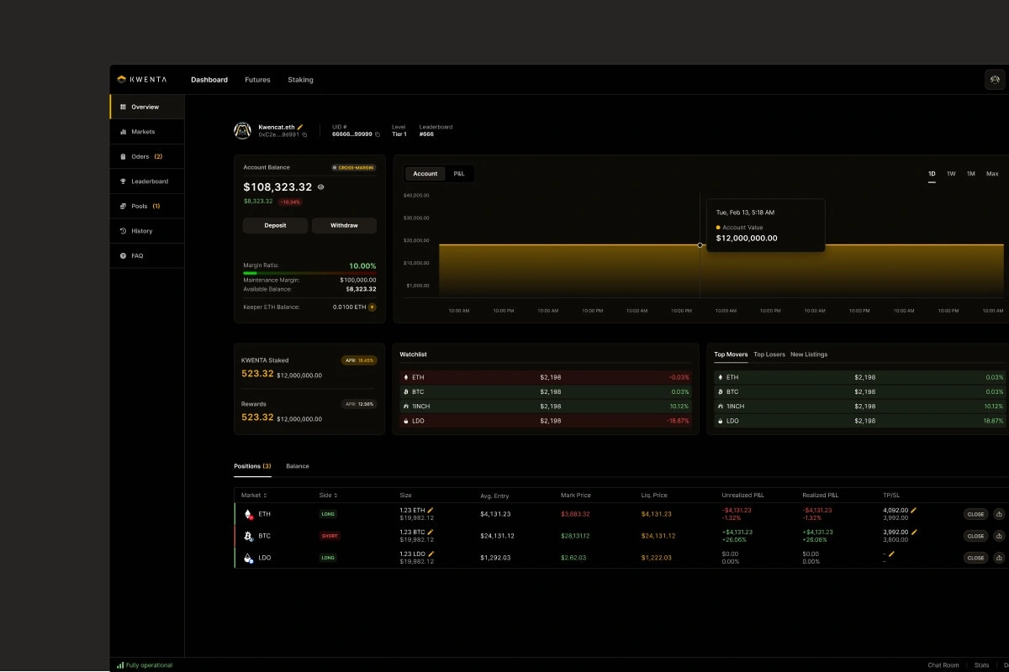The image size is (1009, 672).
Task: Switch chart to P&L view
Action: point(459,174)
